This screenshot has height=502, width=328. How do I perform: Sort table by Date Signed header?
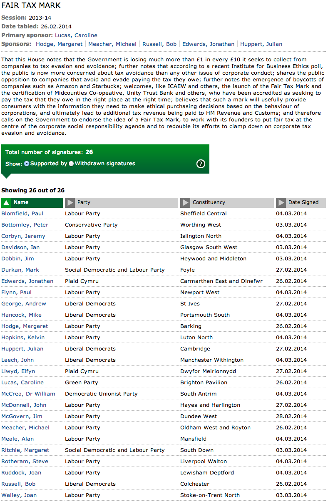pyautogui.click(x=303, y=202)
